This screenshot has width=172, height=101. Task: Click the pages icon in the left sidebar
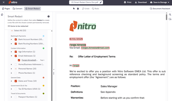click(2, 15)
